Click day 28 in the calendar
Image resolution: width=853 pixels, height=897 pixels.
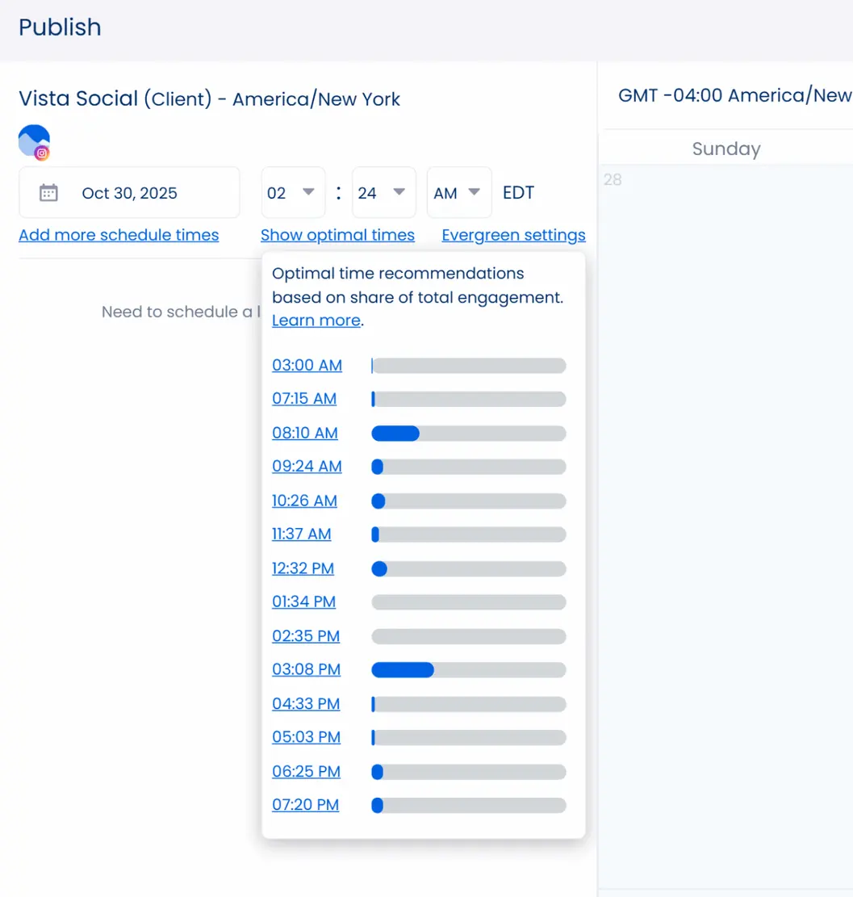[x=613, y=179]
